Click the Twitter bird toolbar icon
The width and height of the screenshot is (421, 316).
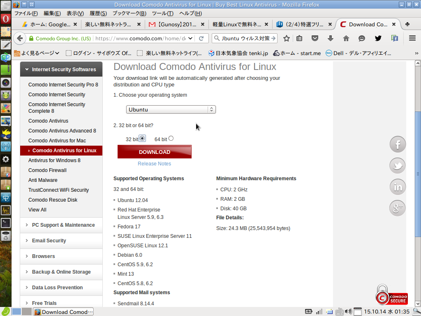tap(378, 38)
